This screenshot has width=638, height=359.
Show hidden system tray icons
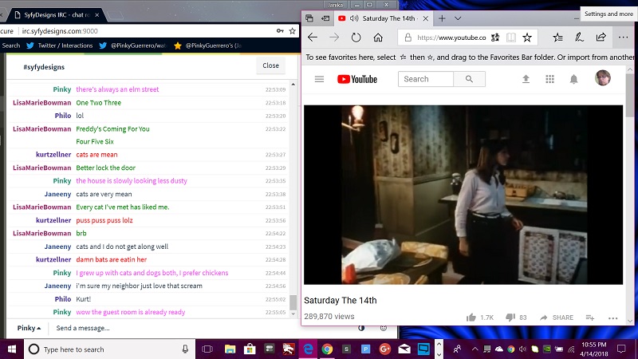click(475, 349)
